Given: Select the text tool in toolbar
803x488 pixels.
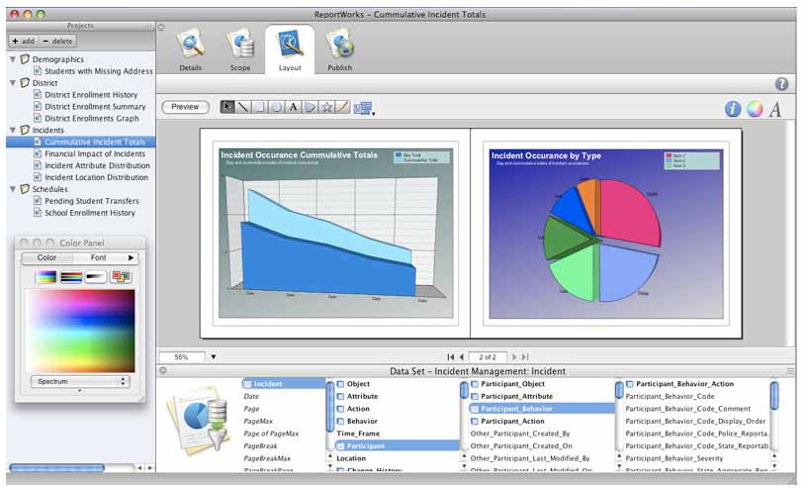Looking at the screenshot, I should [x=293, y=107].
